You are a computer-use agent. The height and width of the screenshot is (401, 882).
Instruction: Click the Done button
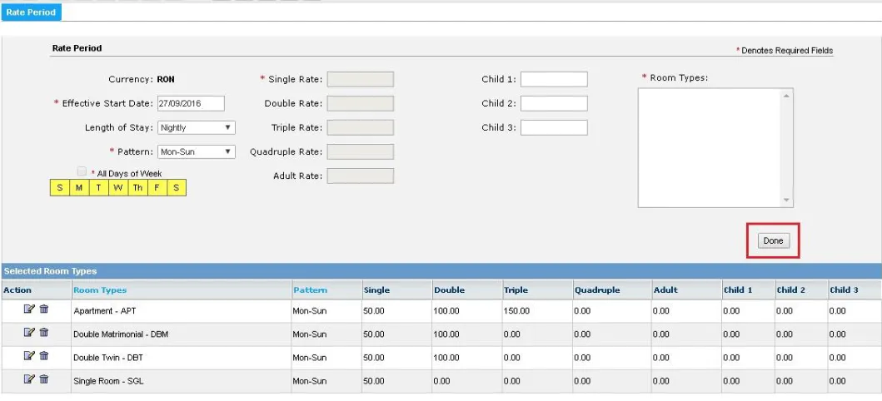click(x=773, y=240)
